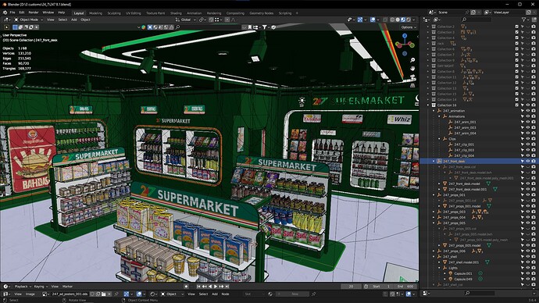This screenshot has width=539, height=303.
Task: Select 247_shell.model.001 in outliner
Action: [464, 262]
